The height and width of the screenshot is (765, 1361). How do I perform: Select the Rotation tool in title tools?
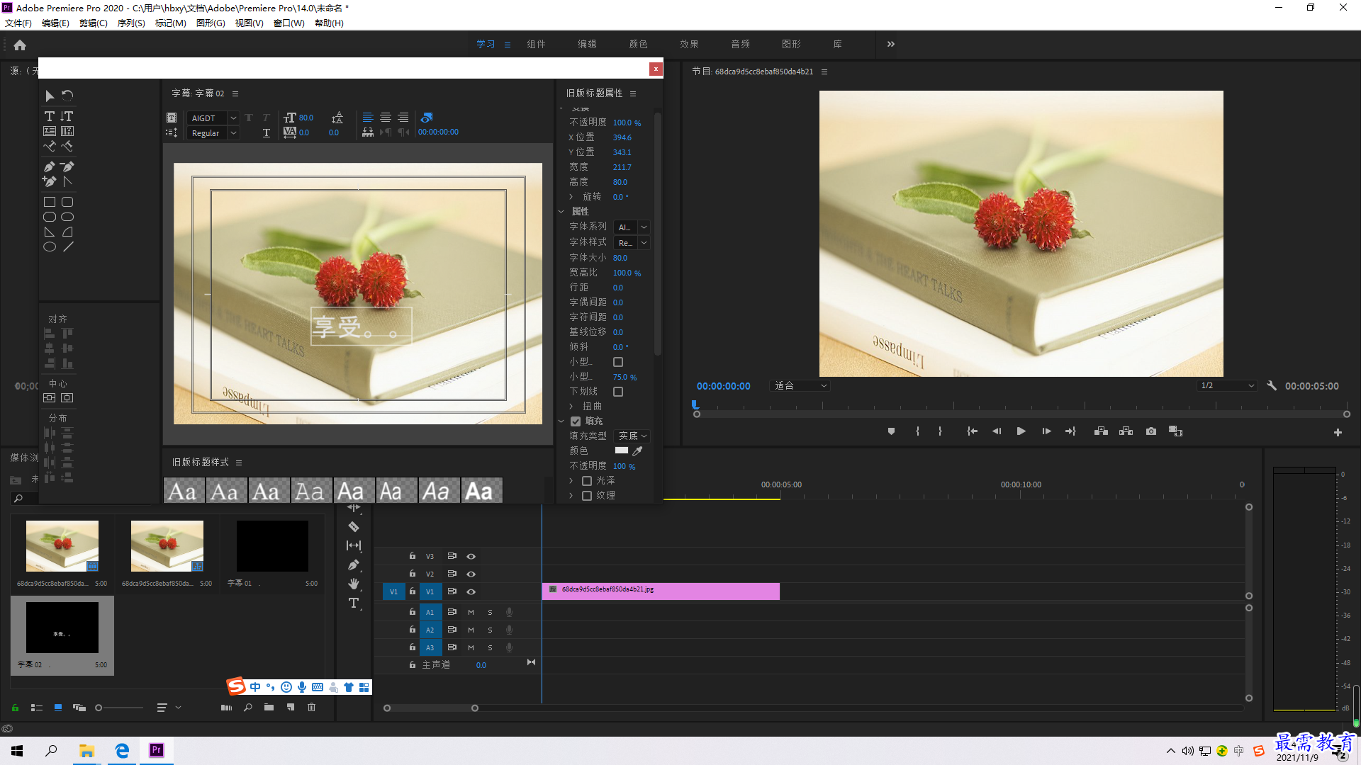click(x=67, y=96)
